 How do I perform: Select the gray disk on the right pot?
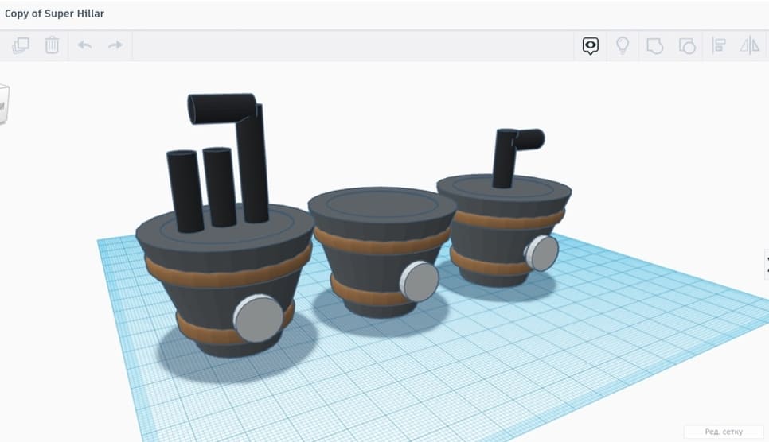[x=541, y=254]
